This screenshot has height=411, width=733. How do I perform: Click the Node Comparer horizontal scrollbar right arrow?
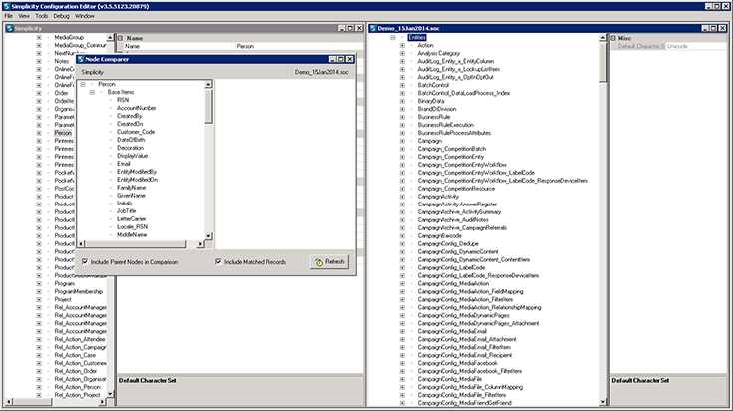pos(200,244)
